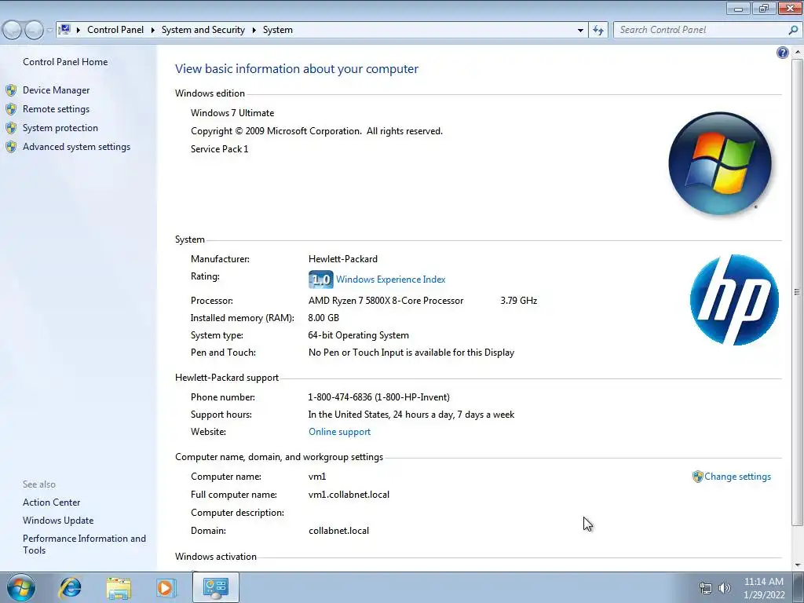The width and height of the screenshot is (804, 603).
Task: Expand the arrow after System and Security
Action: click(254, 31)
